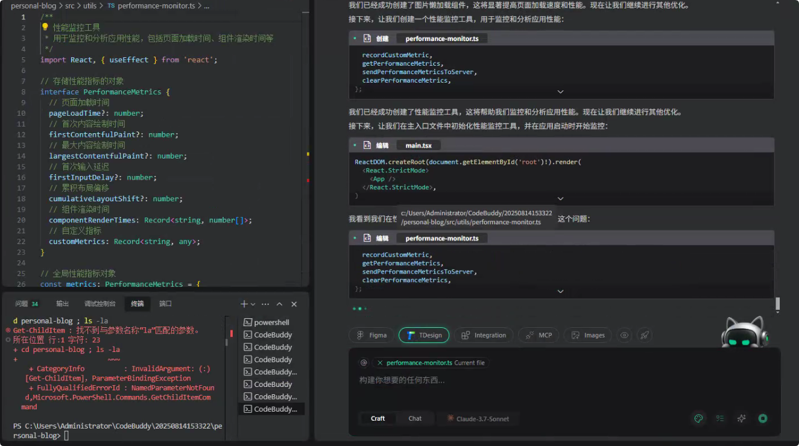
Task: Open the Figma integration chip
Action: coord(371,335)
